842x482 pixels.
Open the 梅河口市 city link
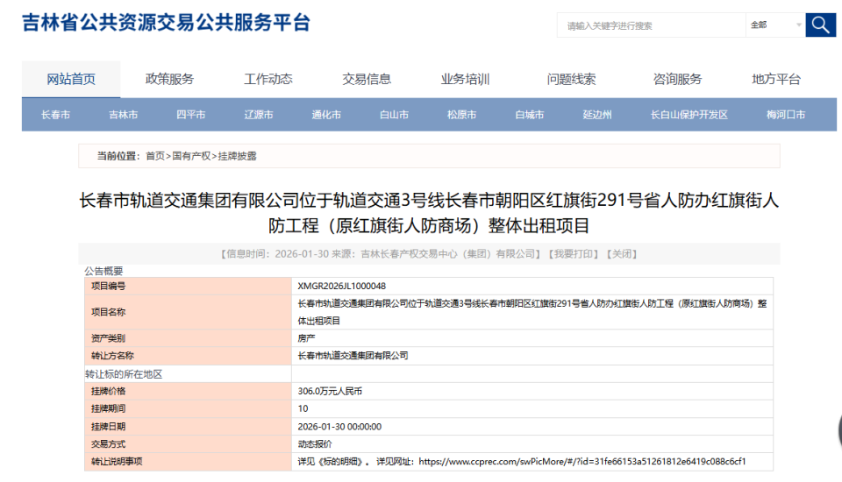point(785,115)
